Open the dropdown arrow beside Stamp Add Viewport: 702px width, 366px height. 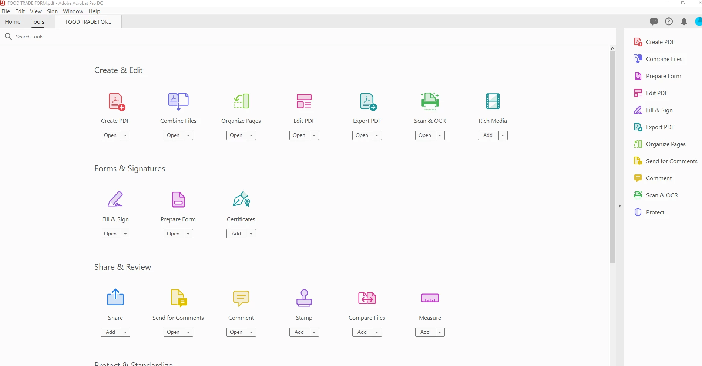pyautogui.click(x=314, y=332)
